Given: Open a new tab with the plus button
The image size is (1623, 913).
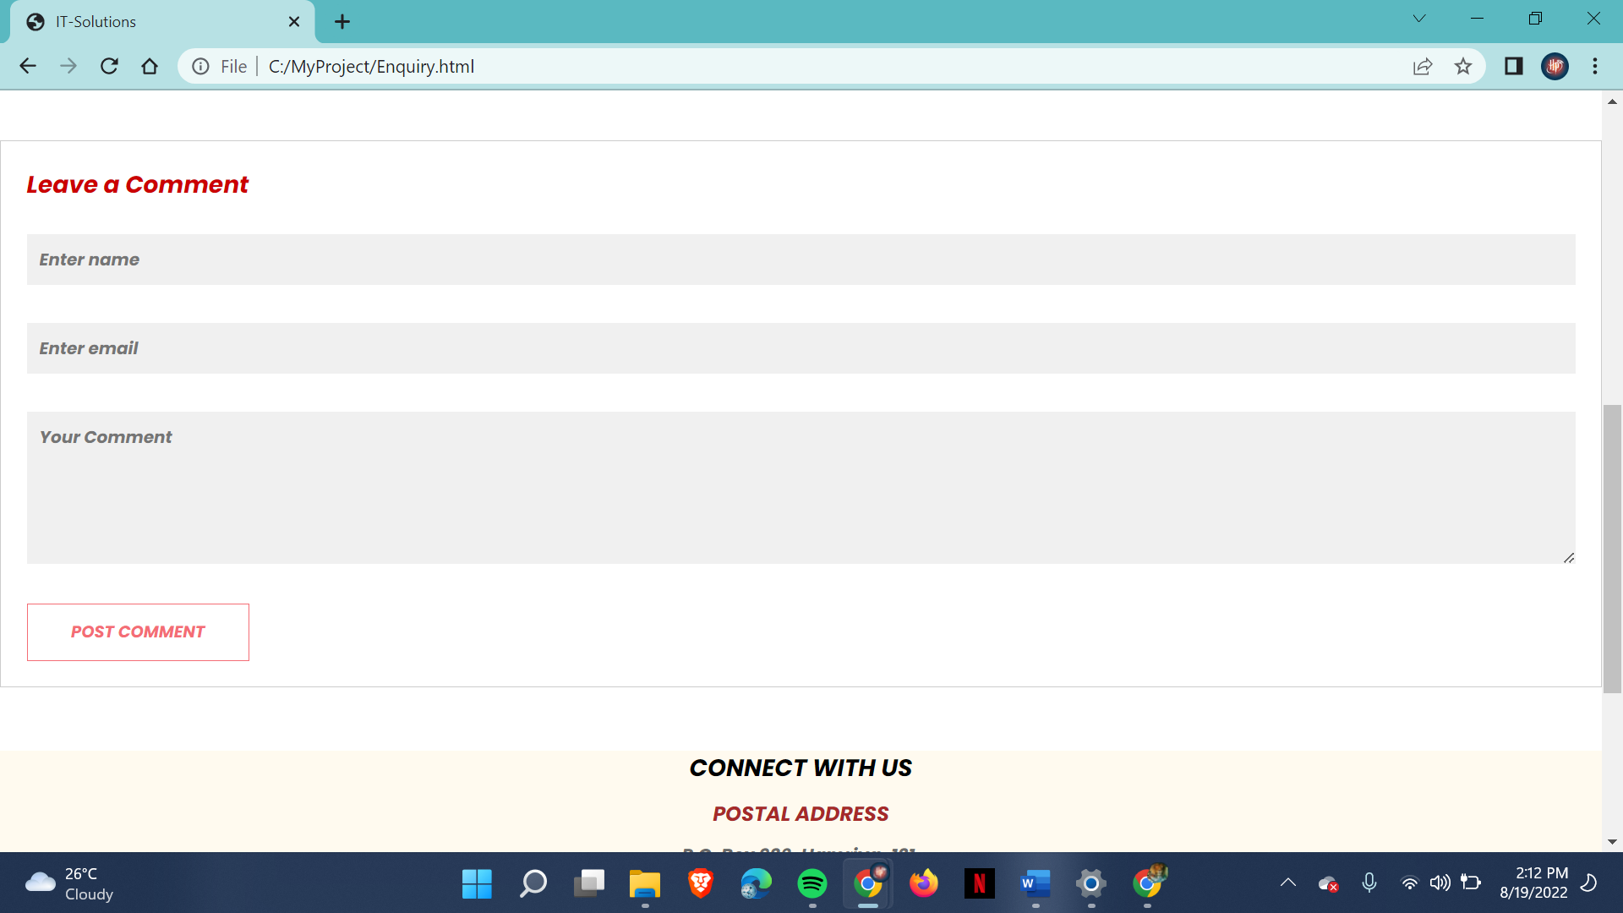Looking at the screenshot, I should (342, 21).
